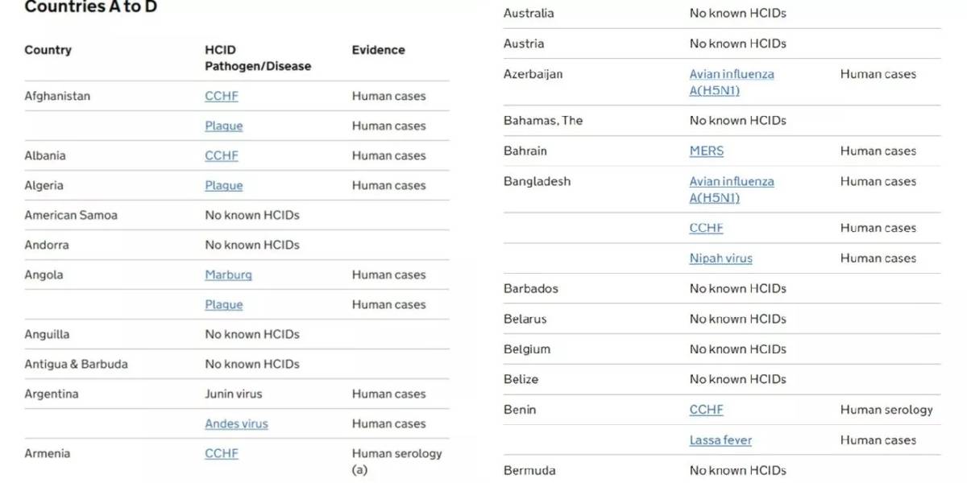Open the CCHF link for Afghanistan
The image size is (967, 483).
[222, 96]
